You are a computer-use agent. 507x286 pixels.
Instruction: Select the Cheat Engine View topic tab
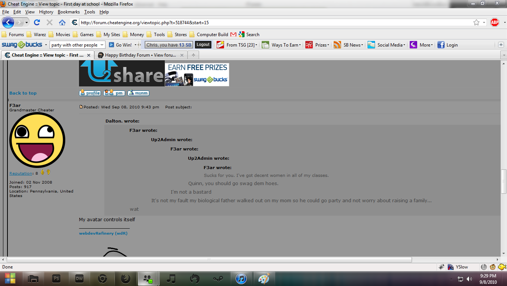coord(47,55)
